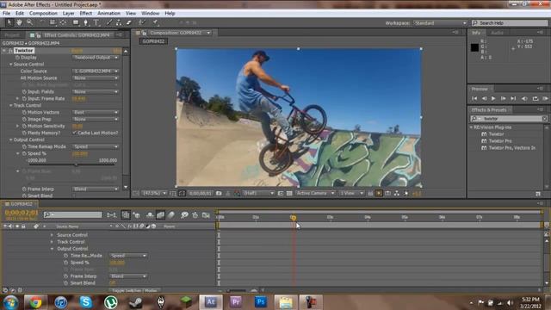Select the Hand tool
This screenshot has width=551, height=310.
pyautogui.click(x=19, y=22)
